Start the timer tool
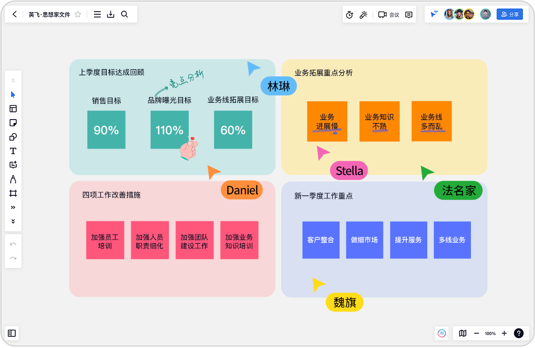Viewport: 535px width, 348px height. coord(349,15)
